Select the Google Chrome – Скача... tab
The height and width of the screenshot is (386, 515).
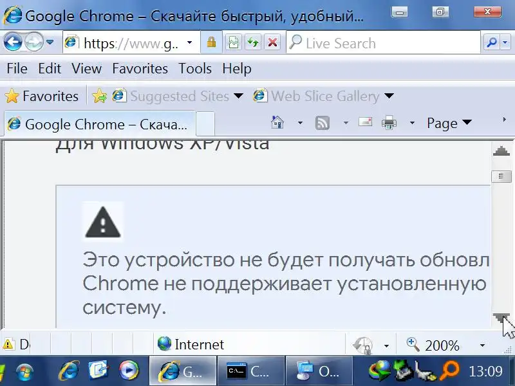pos(100,124)
